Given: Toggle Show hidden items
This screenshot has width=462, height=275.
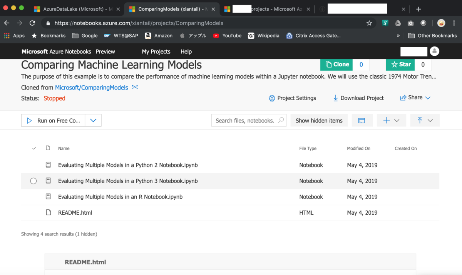Looking at the screenshot, I should point(319,121).
